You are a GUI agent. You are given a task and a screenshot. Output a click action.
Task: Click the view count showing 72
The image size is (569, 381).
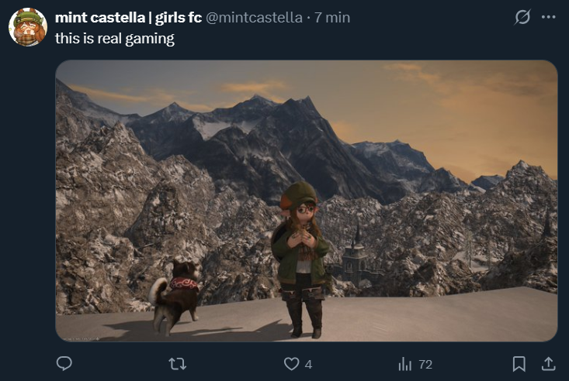[x=425, y=364]
